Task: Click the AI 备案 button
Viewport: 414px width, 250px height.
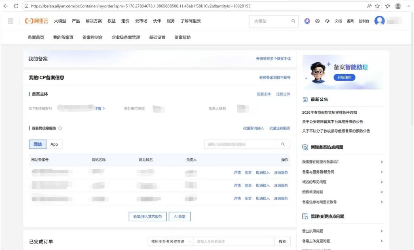Action: (x=180, y=216)
